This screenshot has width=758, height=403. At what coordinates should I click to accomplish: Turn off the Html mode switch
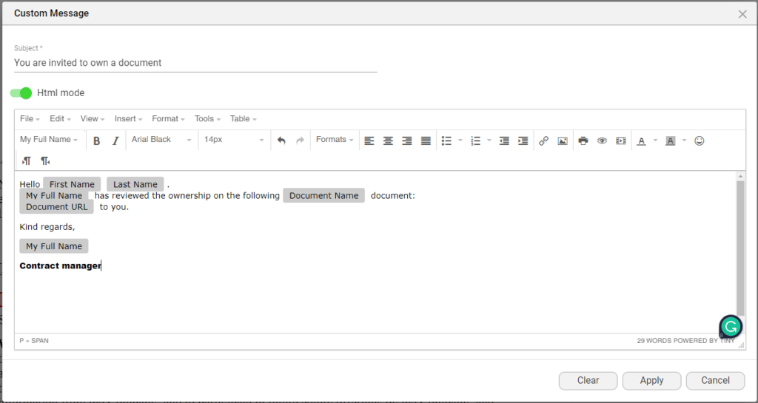(21, 93)
